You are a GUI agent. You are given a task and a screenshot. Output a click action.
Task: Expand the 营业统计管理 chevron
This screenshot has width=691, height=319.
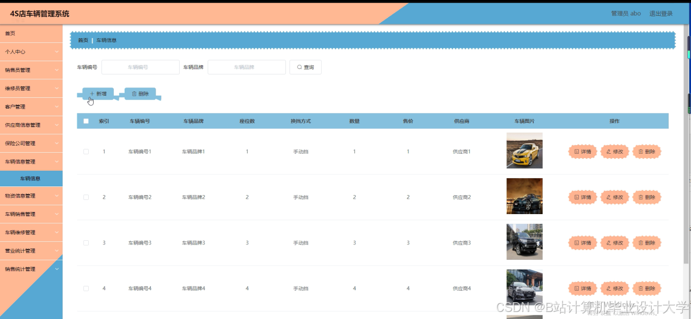coord(57,251)
